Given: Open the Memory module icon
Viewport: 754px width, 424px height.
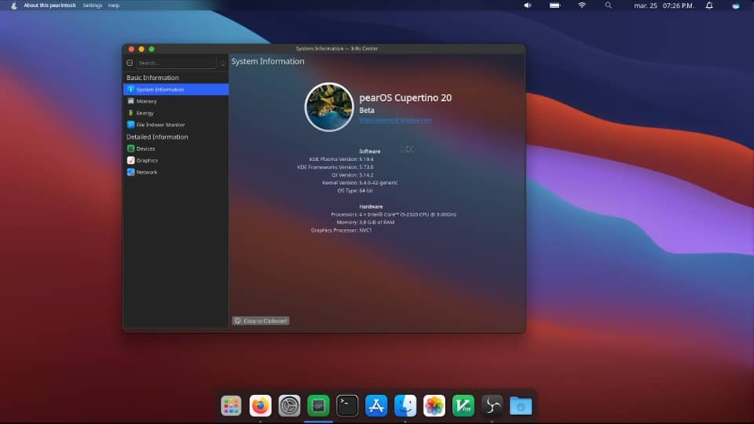Looking at the screenshot, I should tap(130, 101).
